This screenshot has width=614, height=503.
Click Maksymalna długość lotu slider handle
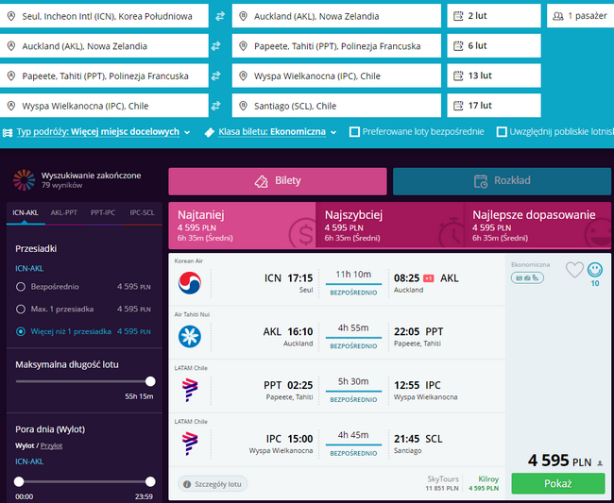pos(150,381)
